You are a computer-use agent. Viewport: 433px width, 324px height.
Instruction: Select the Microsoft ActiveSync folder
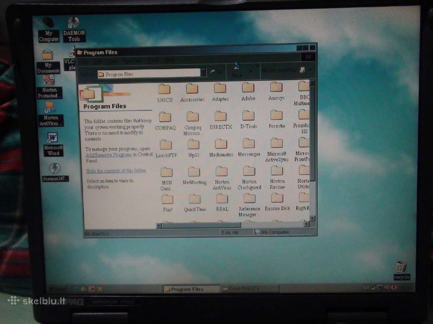[277, 150]
